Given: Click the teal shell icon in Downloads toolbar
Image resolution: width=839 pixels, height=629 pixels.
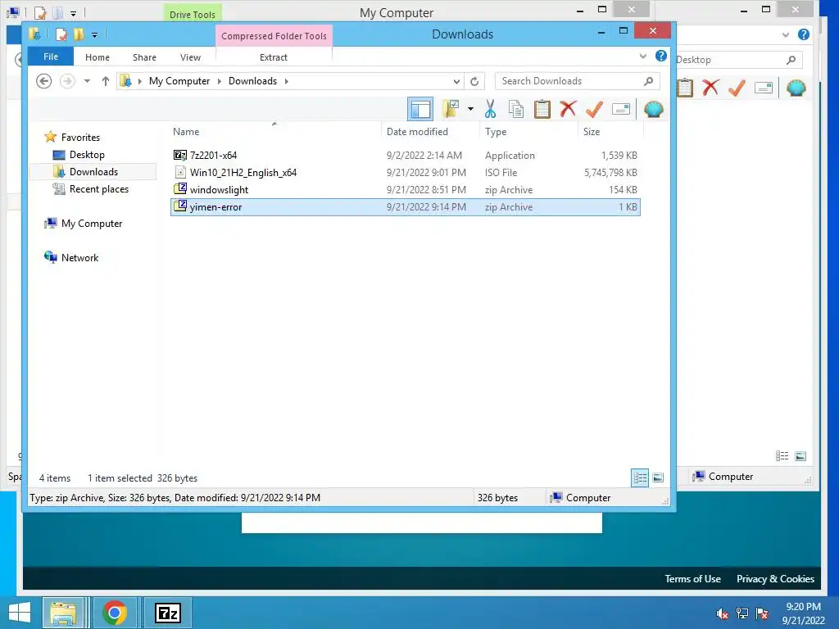Looking at the screenshot, I should 653,109.
